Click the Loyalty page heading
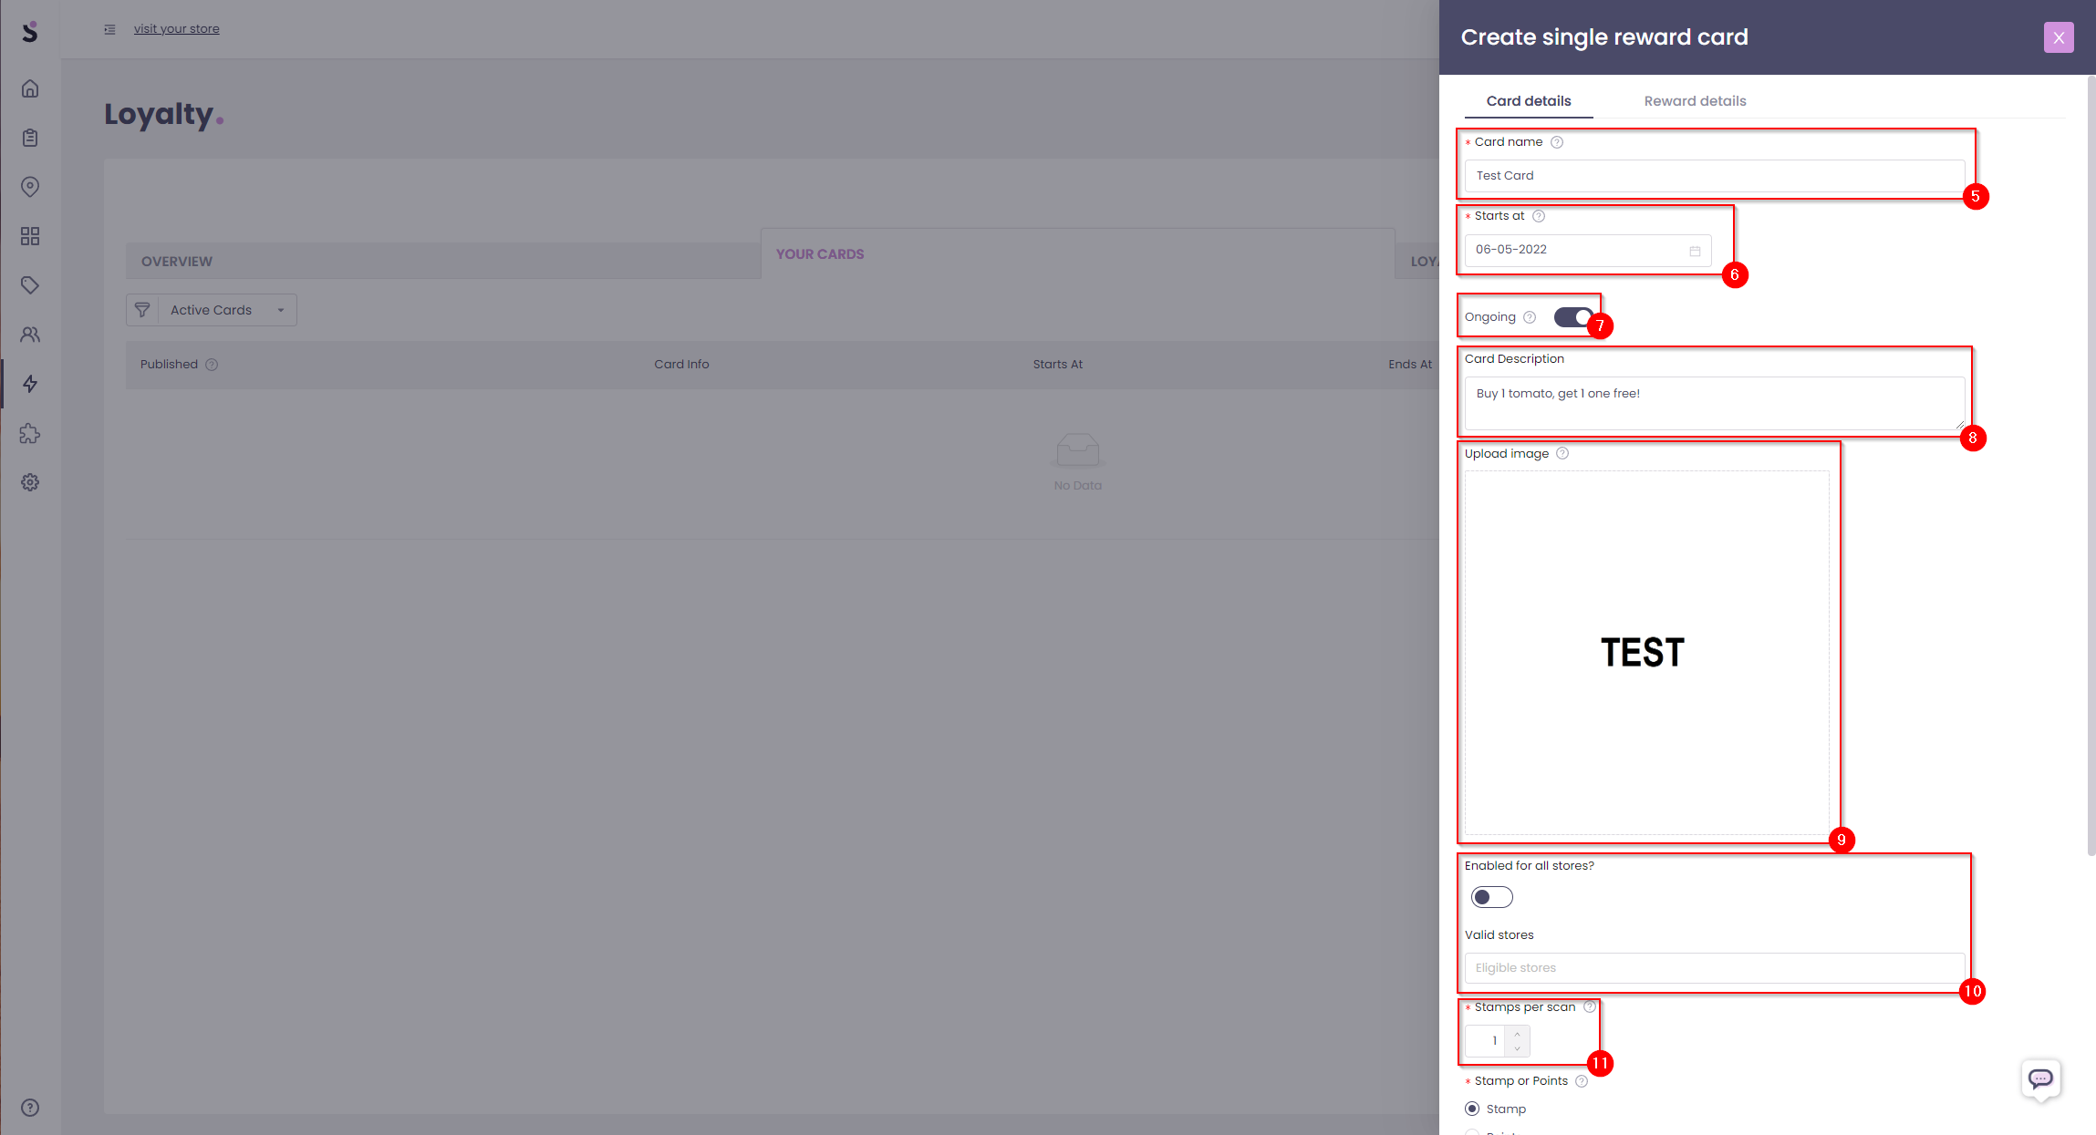This screenshot has width=2096, height=1135. coord(163,115)
